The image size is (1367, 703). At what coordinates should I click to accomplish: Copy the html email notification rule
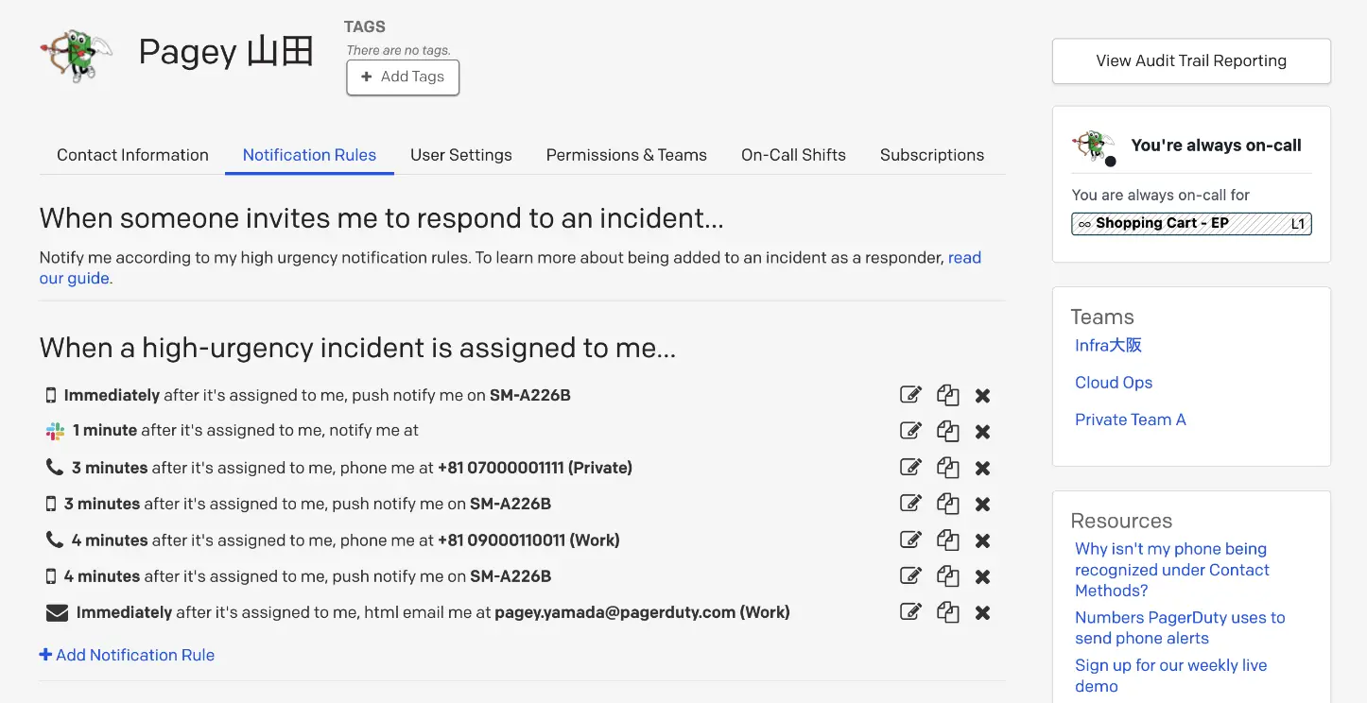(947, 611)
